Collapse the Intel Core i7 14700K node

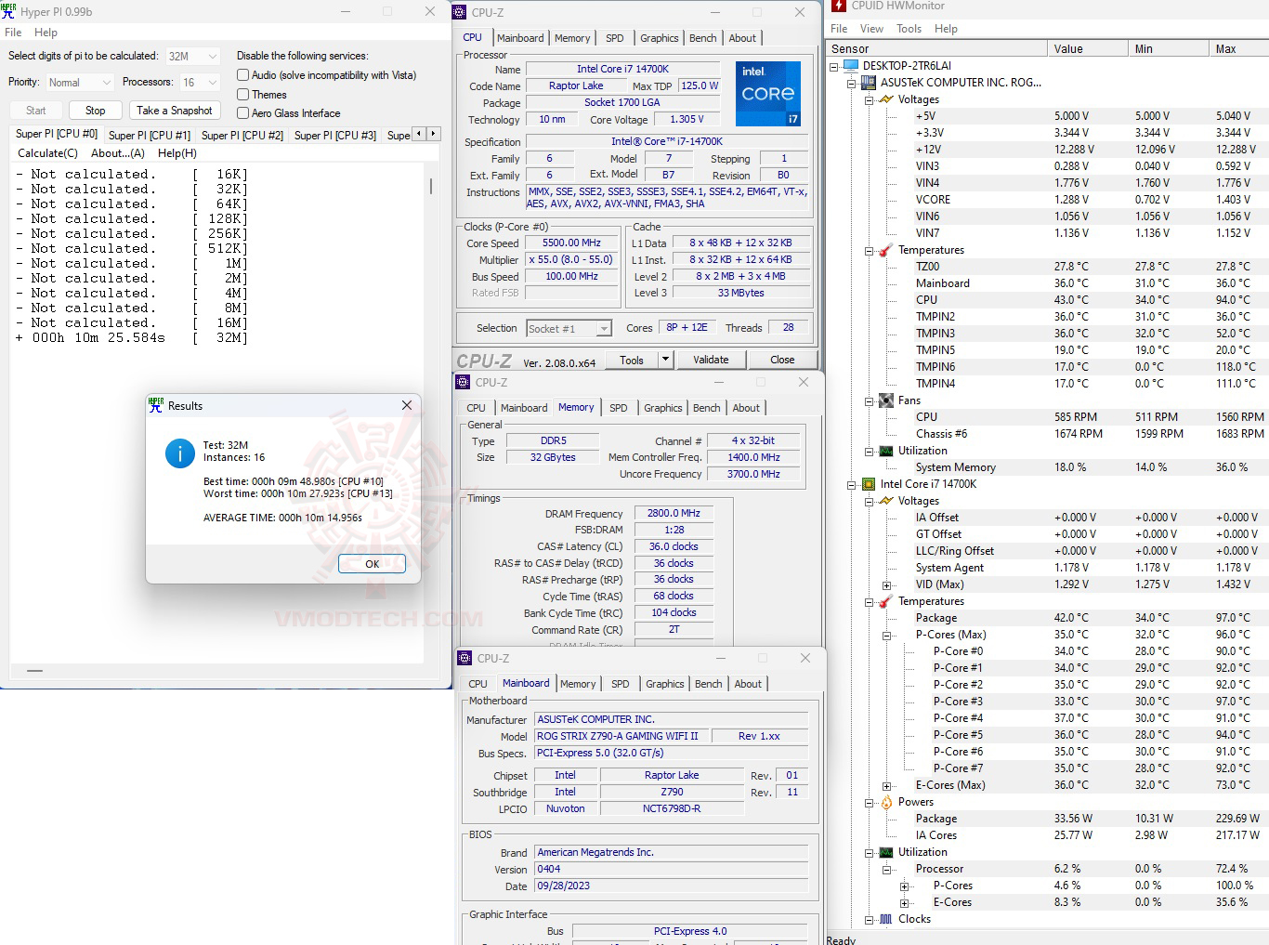[x=852, y=485]
